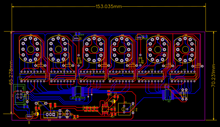Click the 153.035mm width dimension label
The width and height of the screenshot is (220, 127).
click(109, 6)
